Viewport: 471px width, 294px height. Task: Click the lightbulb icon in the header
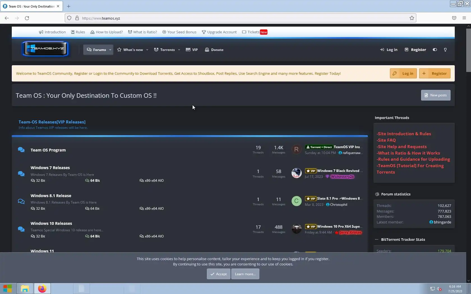[445, 50]
